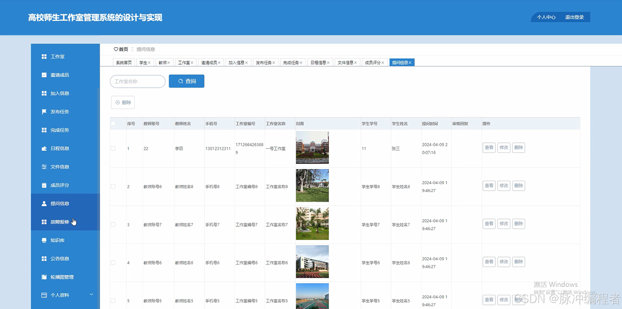
Task: Open 知识库 in the sidebar
Action: tap(65, 240)
